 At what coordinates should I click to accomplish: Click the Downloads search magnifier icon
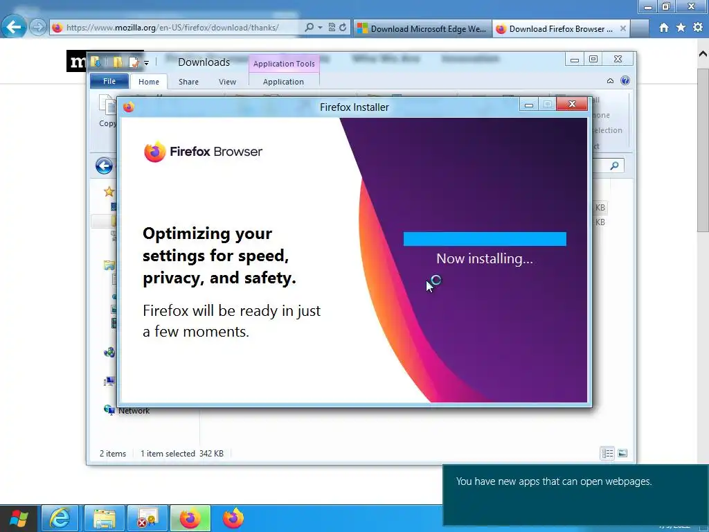point(614,166)
